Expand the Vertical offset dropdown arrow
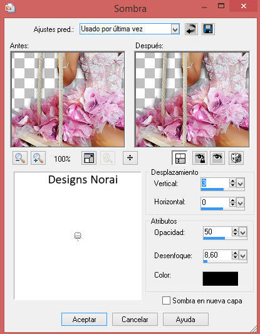Viewport: 260px width, 334px height. 241,183
